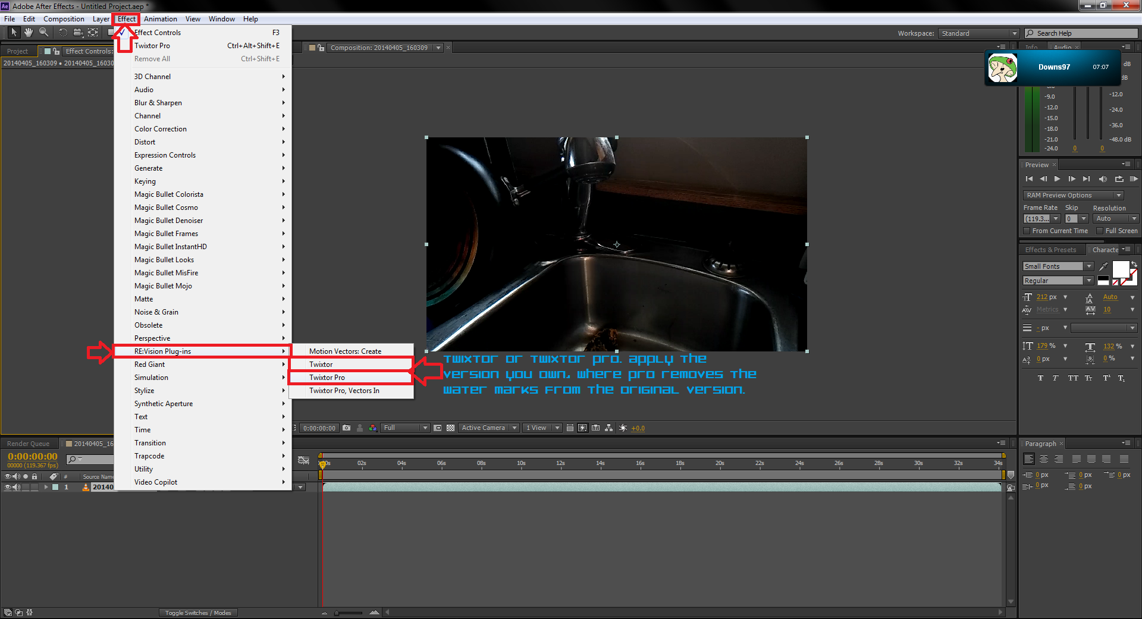This screenshot has height=619, width=1142.
Task: Open the Workspace Standard dropdown
Action: (979, 33)
